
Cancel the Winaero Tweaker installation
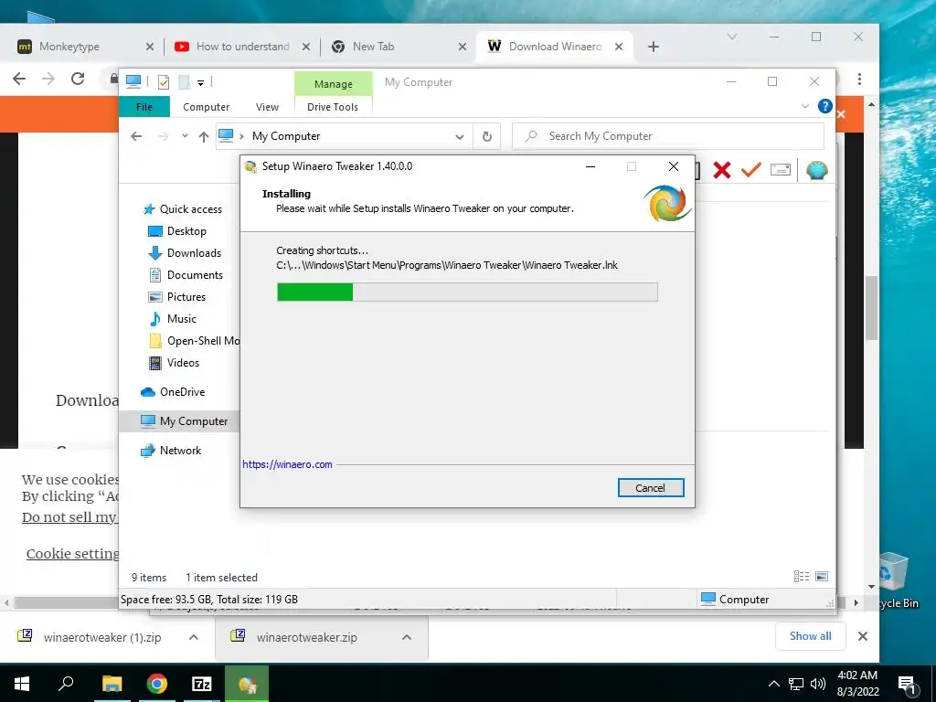coord(650,488)
